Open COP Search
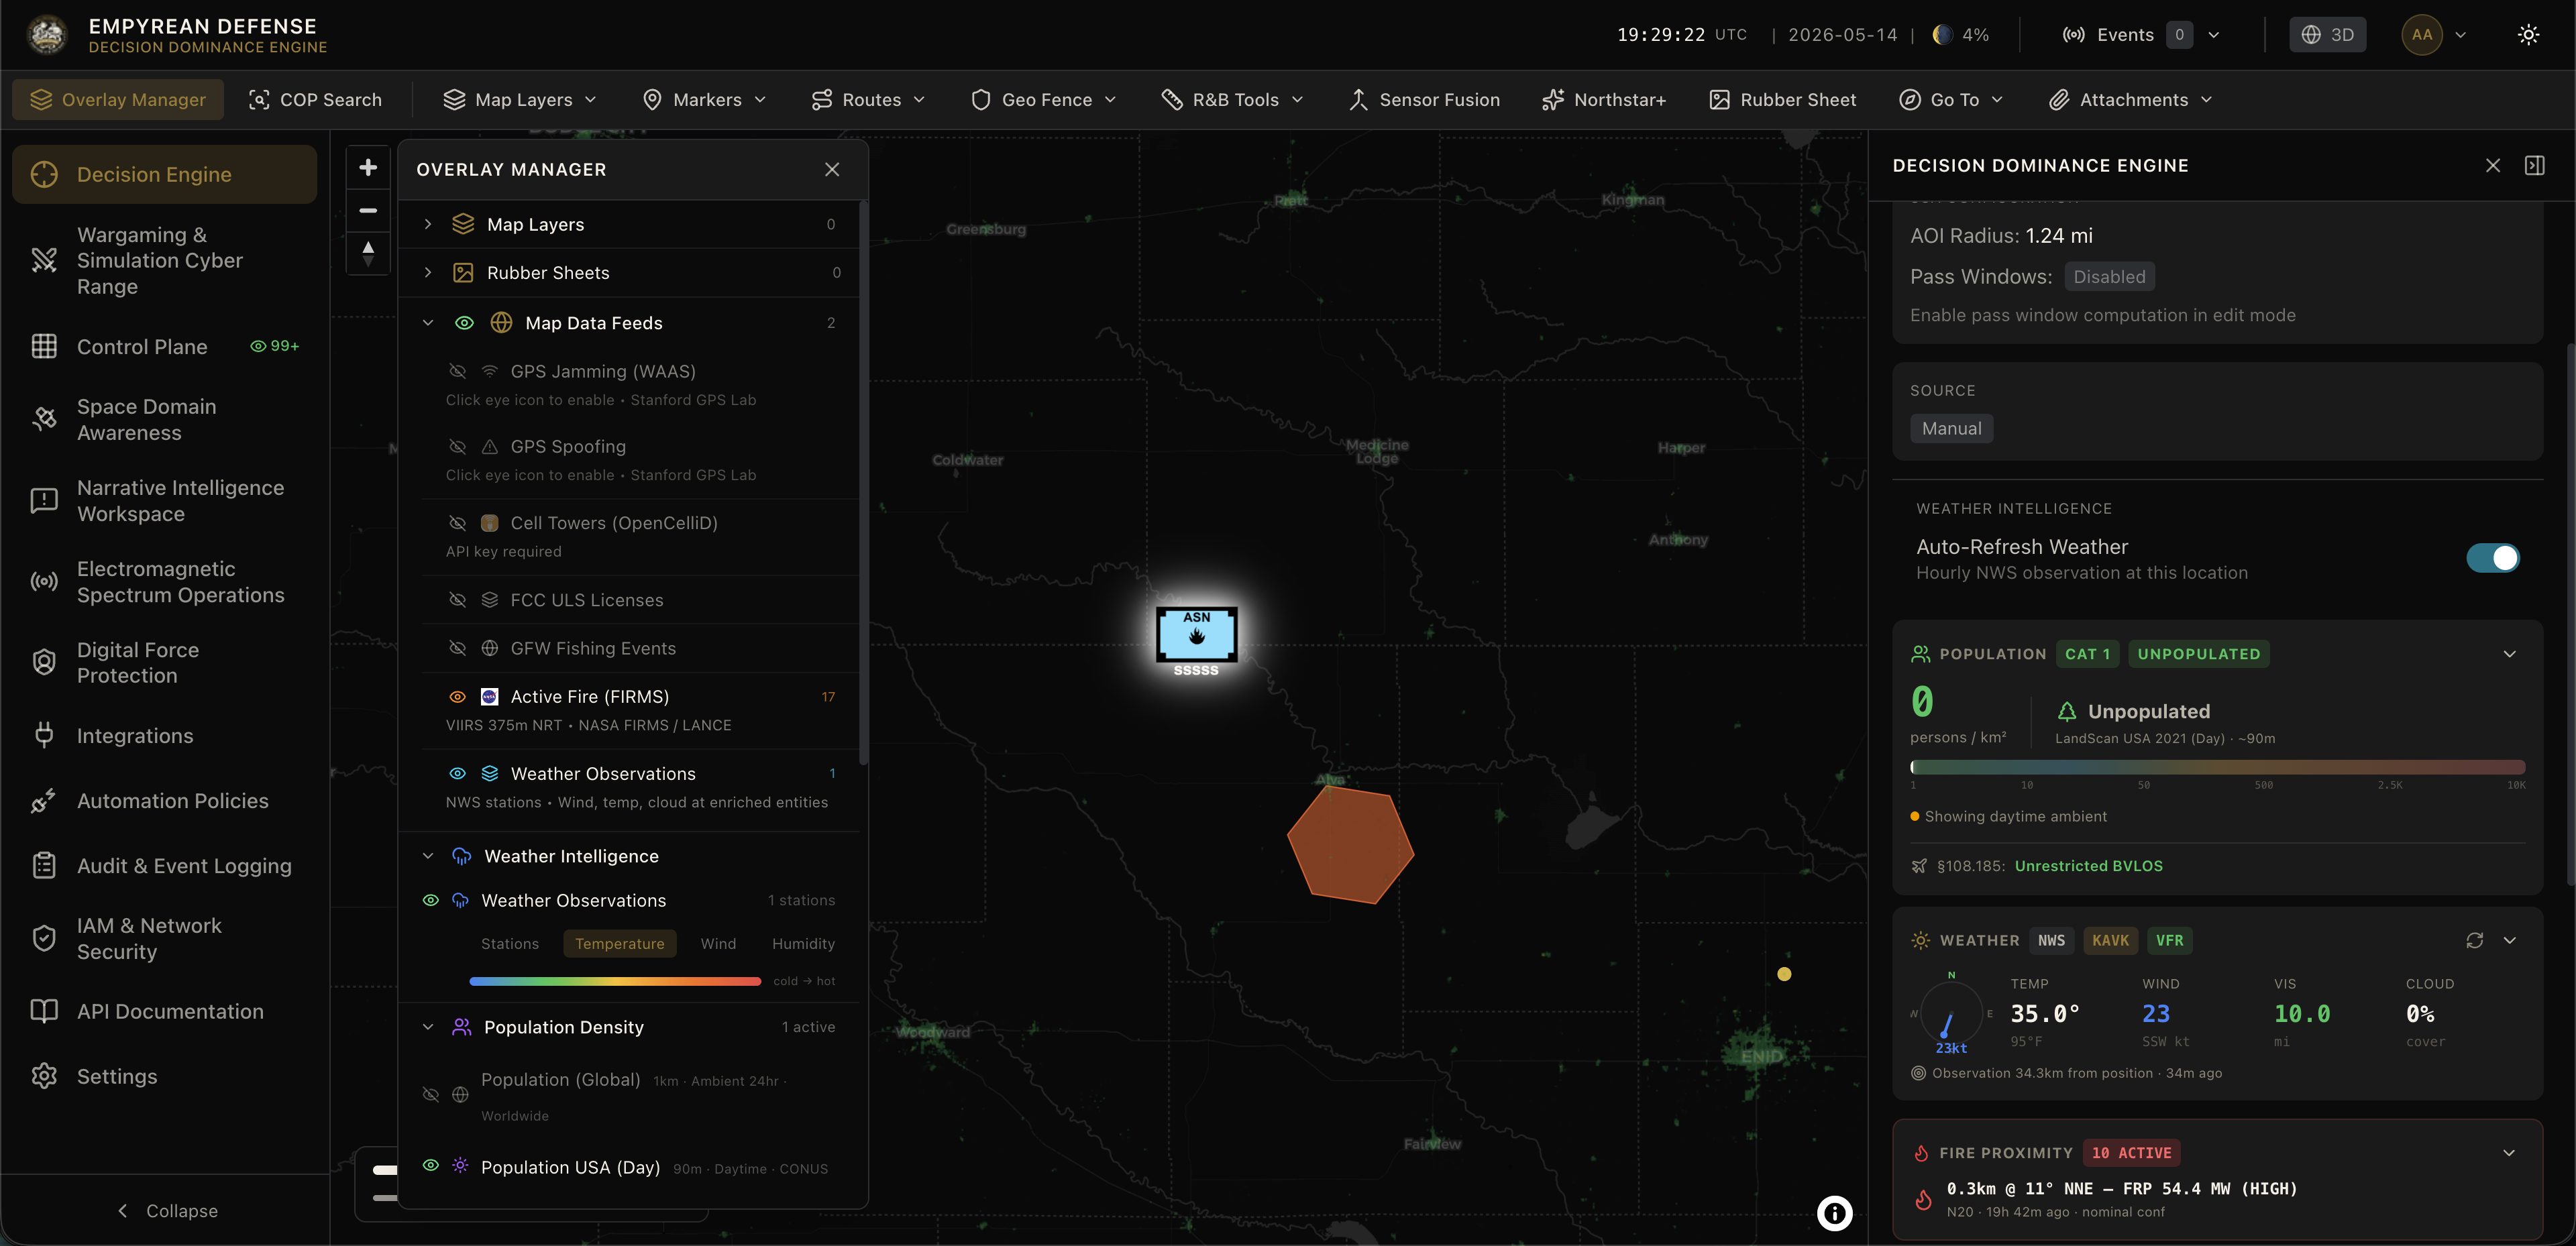 (x=315, y=100)
